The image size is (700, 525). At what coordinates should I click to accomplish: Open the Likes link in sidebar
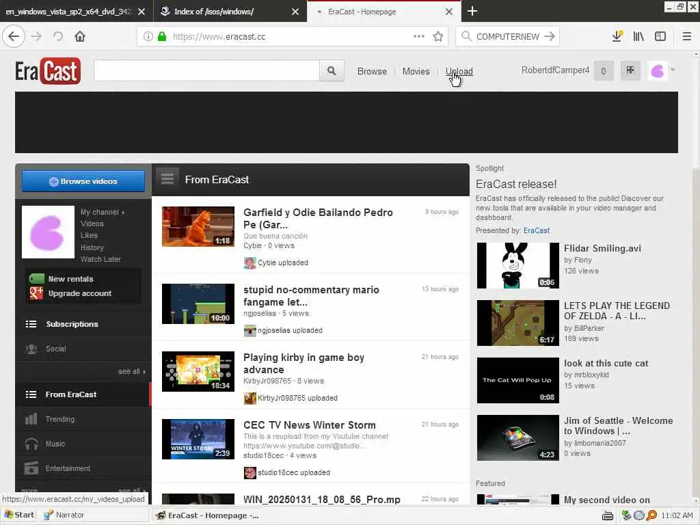pyautogui.click(x=89, y=235)
